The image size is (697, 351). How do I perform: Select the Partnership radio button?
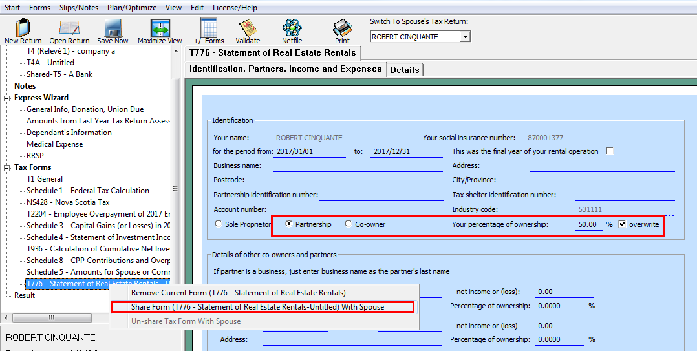pyautogui.click(x=288, y=224)
